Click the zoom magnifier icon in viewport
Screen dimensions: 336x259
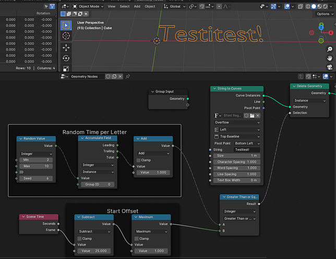point(330,49)
